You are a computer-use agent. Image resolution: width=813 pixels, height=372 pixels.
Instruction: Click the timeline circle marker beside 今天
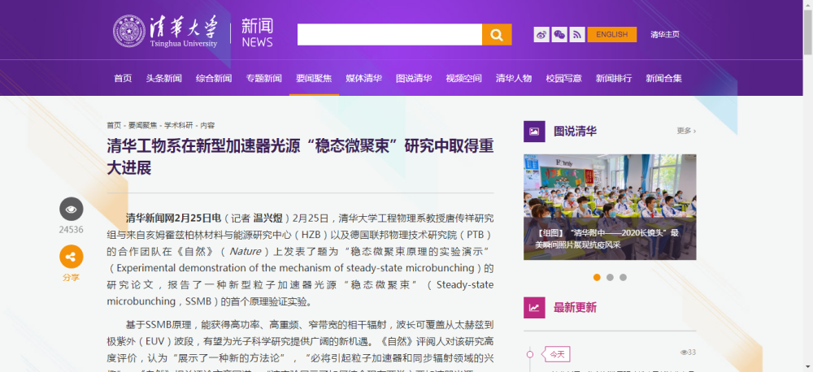(529, 355)
